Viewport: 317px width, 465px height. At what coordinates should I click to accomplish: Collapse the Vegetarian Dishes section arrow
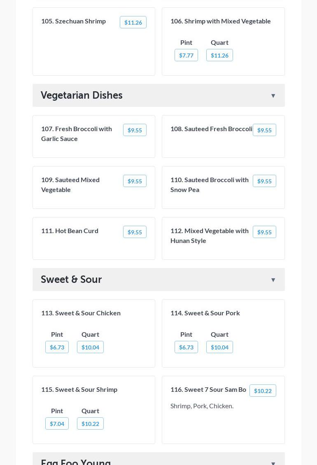pyautogui.click(x=273, y=96)
